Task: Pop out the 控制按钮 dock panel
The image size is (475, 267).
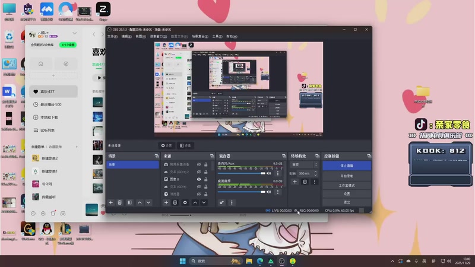Action: click(369, 156)
